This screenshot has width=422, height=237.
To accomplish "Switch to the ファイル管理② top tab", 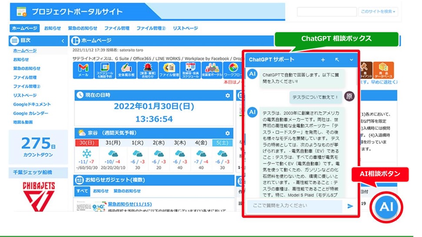I will [x=151, y=28].
